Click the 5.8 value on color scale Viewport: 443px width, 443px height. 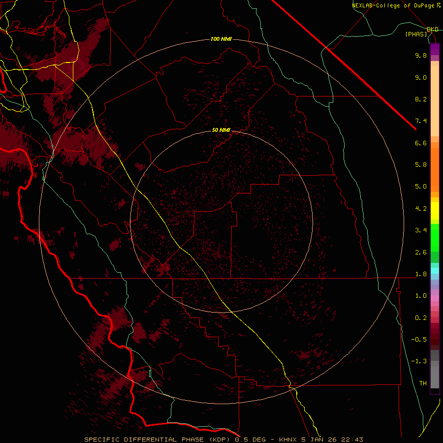point(421,165)
